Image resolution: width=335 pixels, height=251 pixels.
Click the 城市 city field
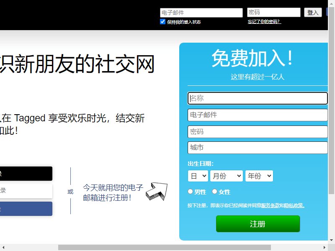[x=258, y=148]
